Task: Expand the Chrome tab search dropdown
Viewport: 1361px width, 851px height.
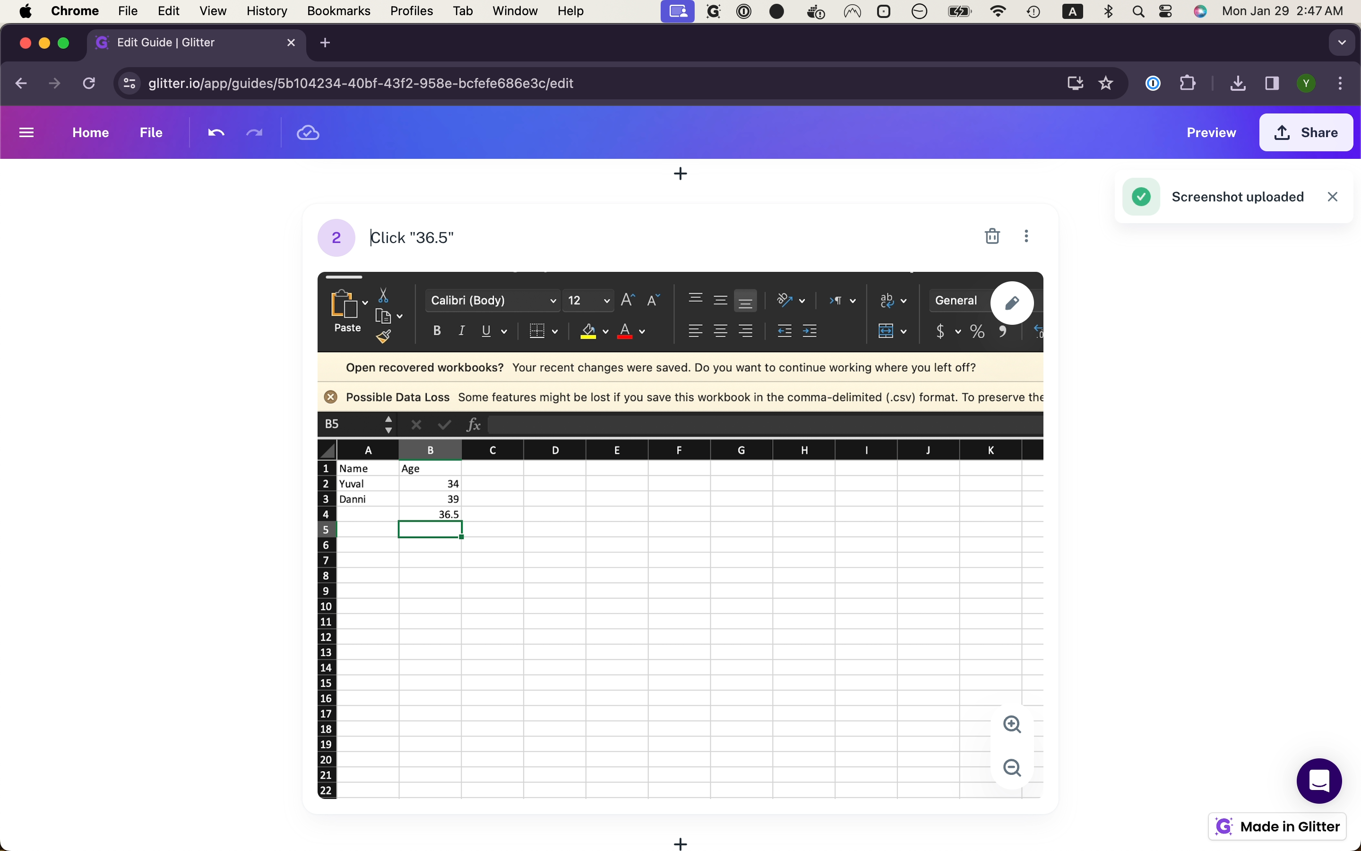Action: click(1342, 43)
